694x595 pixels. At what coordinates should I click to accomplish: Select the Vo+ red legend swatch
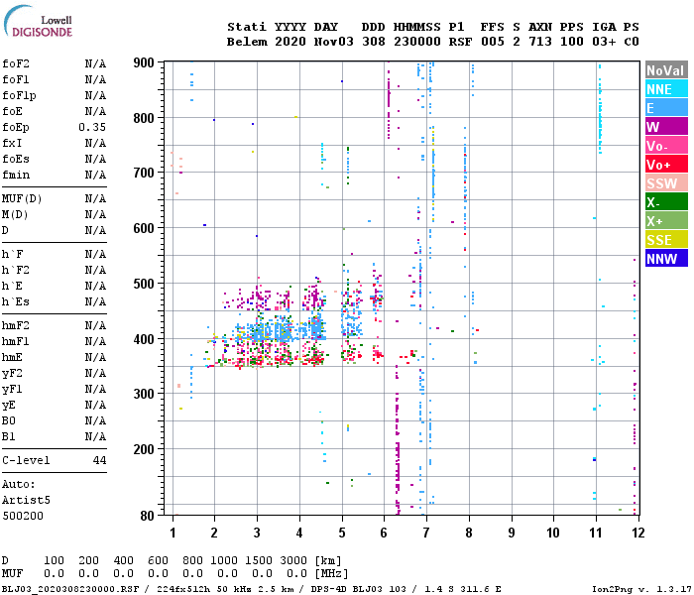[666, 165]
